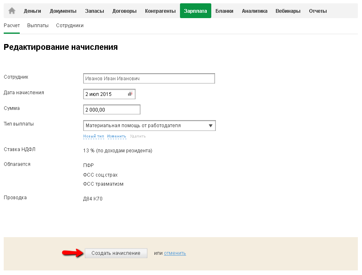Click the Создать начисление button
Image resolution: width=362 pixels, height=275 pixels.
pyautogui.click(x=116, y=253)
